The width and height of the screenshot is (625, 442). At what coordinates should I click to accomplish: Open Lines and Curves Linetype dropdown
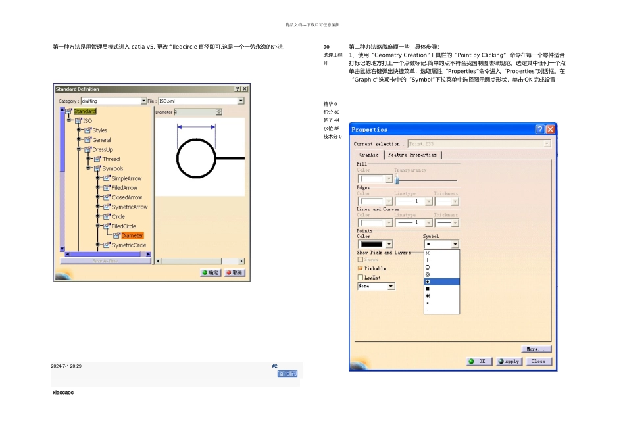428,223
